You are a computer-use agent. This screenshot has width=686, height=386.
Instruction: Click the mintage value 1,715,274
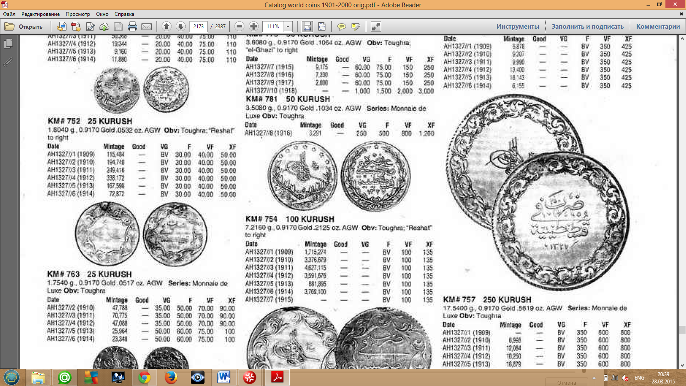315,252
